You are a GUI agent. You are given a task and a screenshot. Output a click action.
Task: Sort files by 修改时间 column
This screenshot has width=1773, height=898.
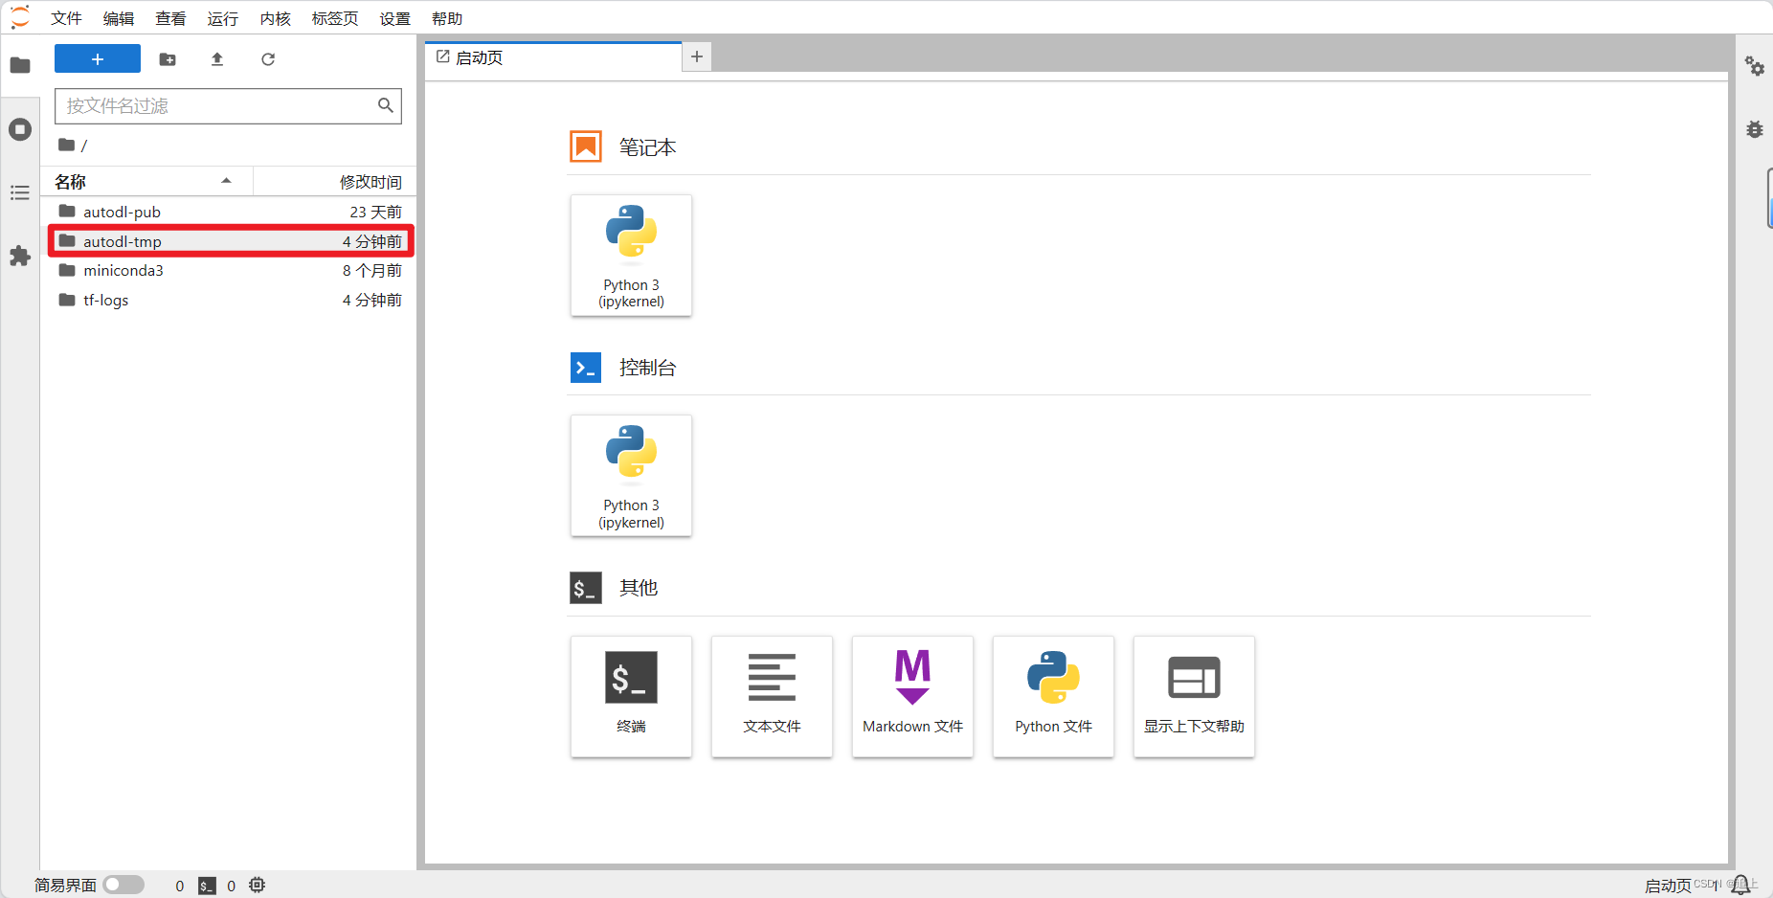tap(335, 182)
